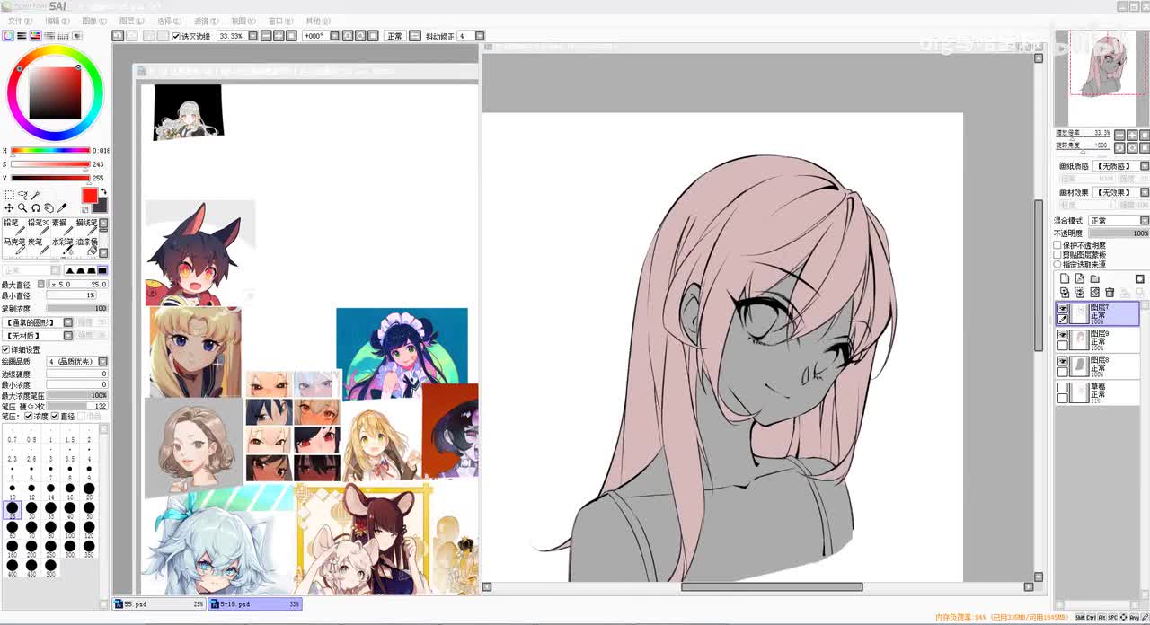Open the 画纸质感 paper texture dropdown
The image size is (1150, 625).
tap(1145, 166)
